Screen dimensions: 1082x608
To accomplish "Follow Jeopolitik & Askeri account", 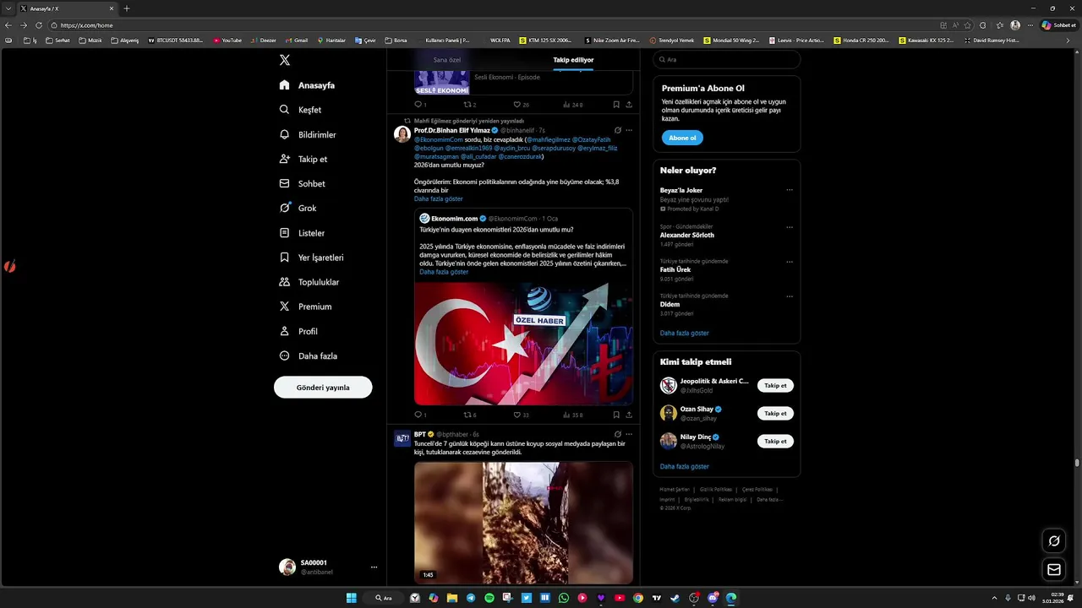I will [775, 386].
